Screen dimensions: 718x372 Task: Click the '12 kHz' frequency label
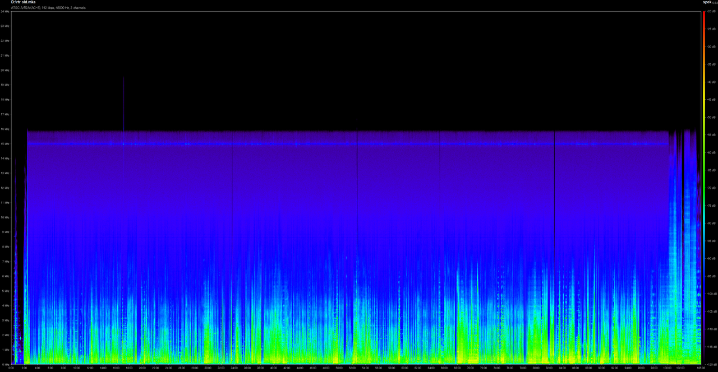point(5,188)
